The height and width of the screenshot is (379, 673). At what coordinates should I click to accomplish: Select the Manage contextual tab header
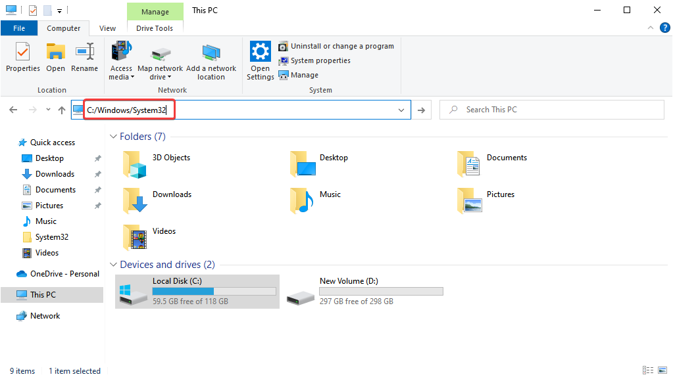pos(155,12)
